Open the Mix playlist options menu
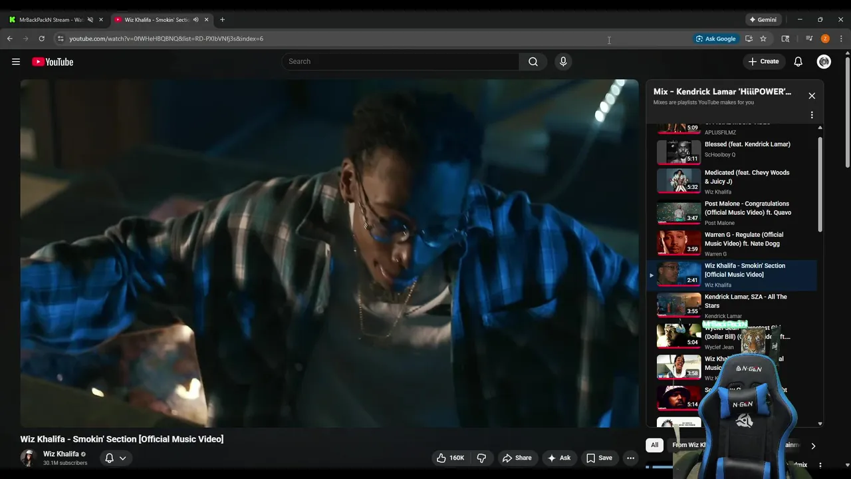The height and width of the screenshot is (479, 851). [x=812, y=115]
